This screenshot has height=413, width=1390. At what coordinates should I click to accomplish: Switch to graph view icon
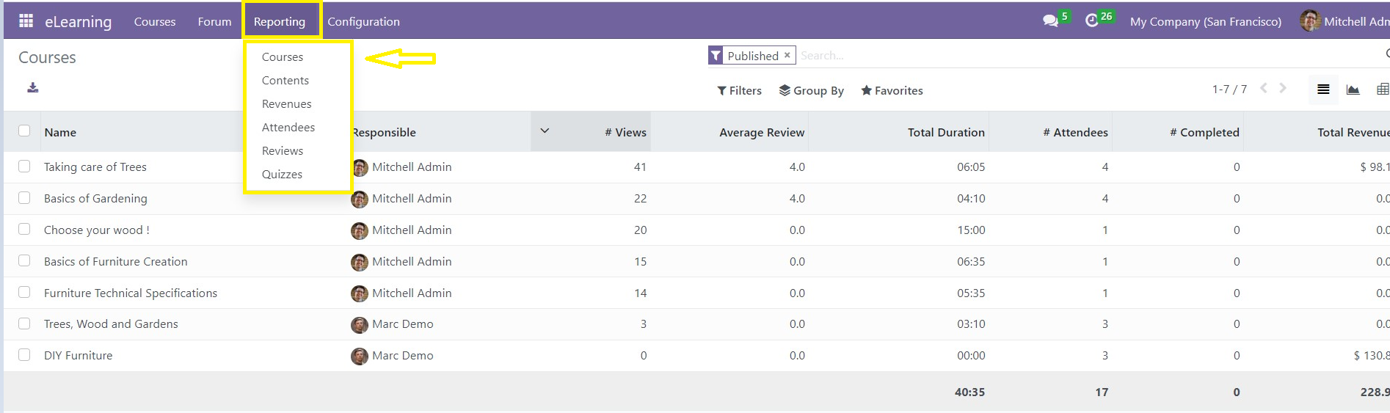(1353, 89)
